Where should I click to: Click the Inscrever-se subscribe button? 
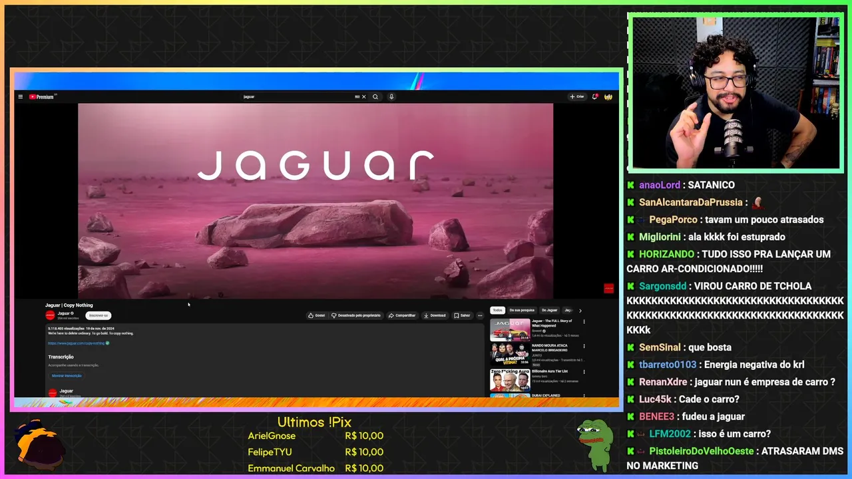[99, 315]
